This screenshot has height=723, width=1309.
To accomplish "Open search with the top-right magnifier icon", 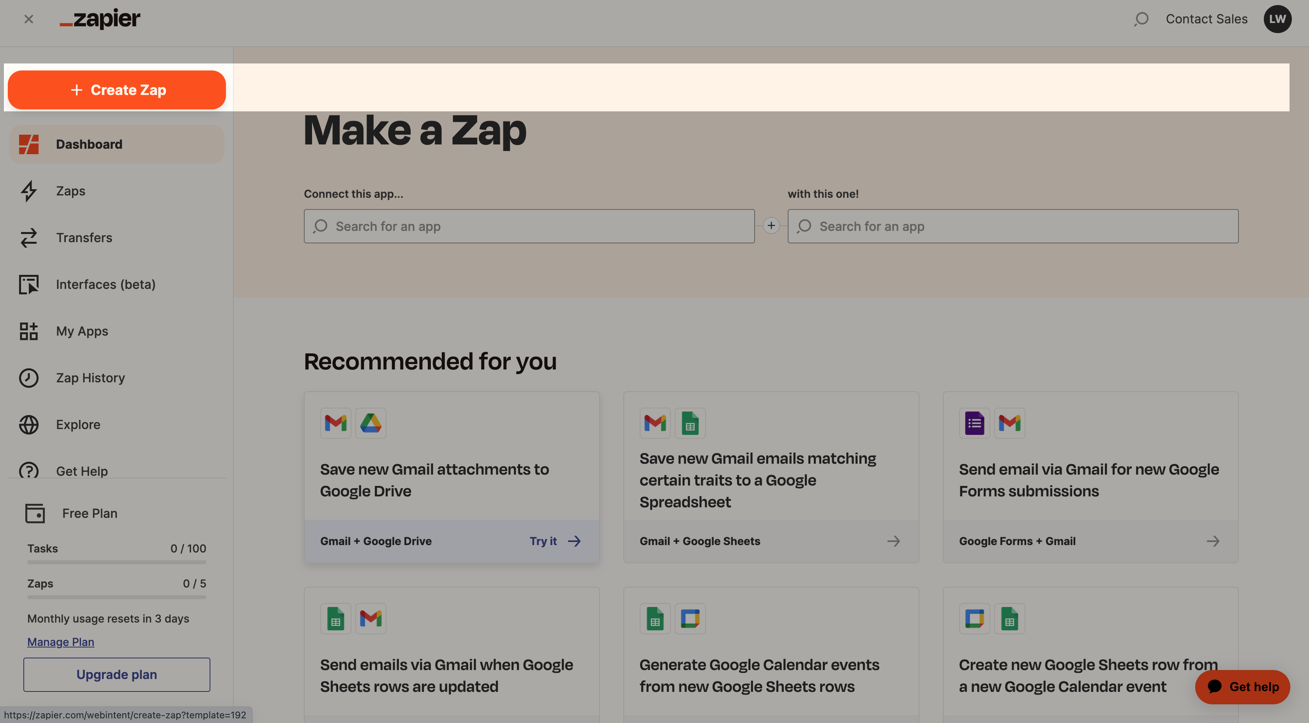I will pyautogui.click(x=1141, y=19).
